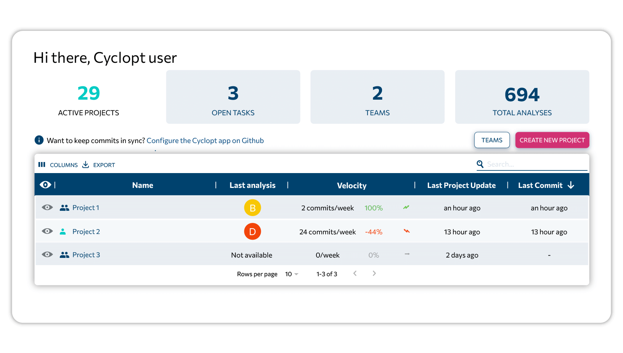
Task: Click the next page chevron
Action: [374, 273]
